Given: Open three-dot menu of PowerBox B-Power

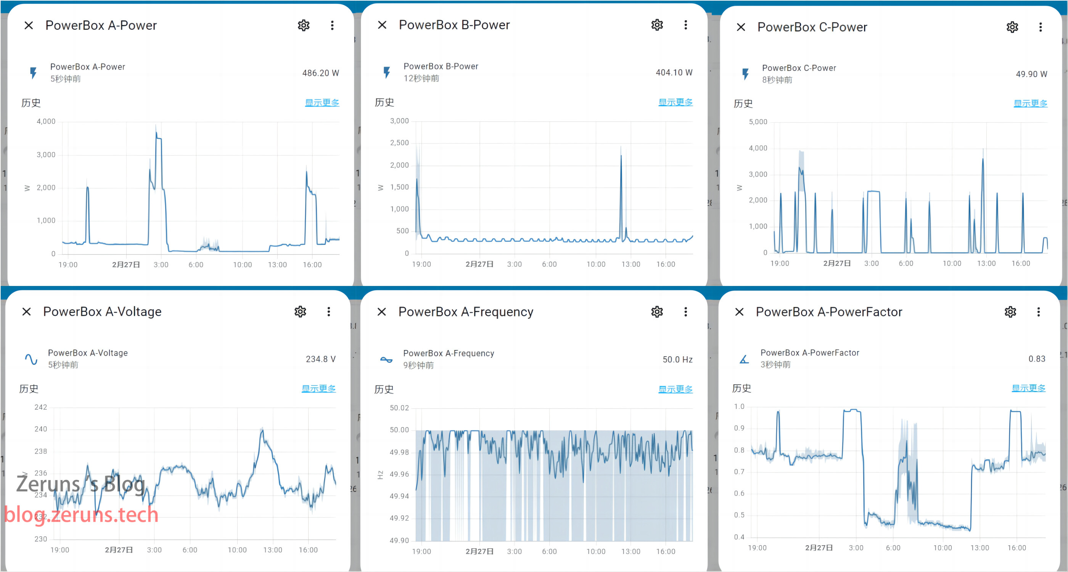Looking at the screenshot, I should [685, 25].
